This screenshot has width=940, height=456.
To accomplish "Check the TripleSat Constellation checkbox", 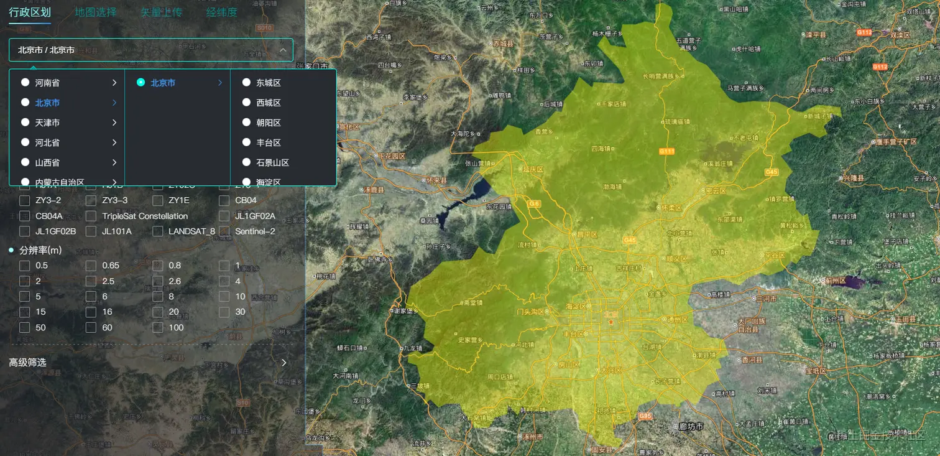I will pyautogui.click(x=91, y=216).
